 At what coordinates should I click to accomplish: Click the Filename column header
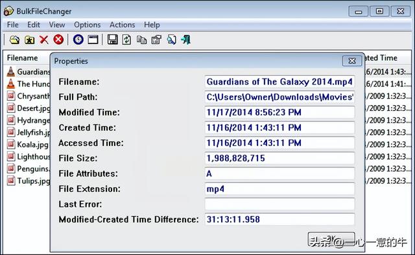coord(22,58)
